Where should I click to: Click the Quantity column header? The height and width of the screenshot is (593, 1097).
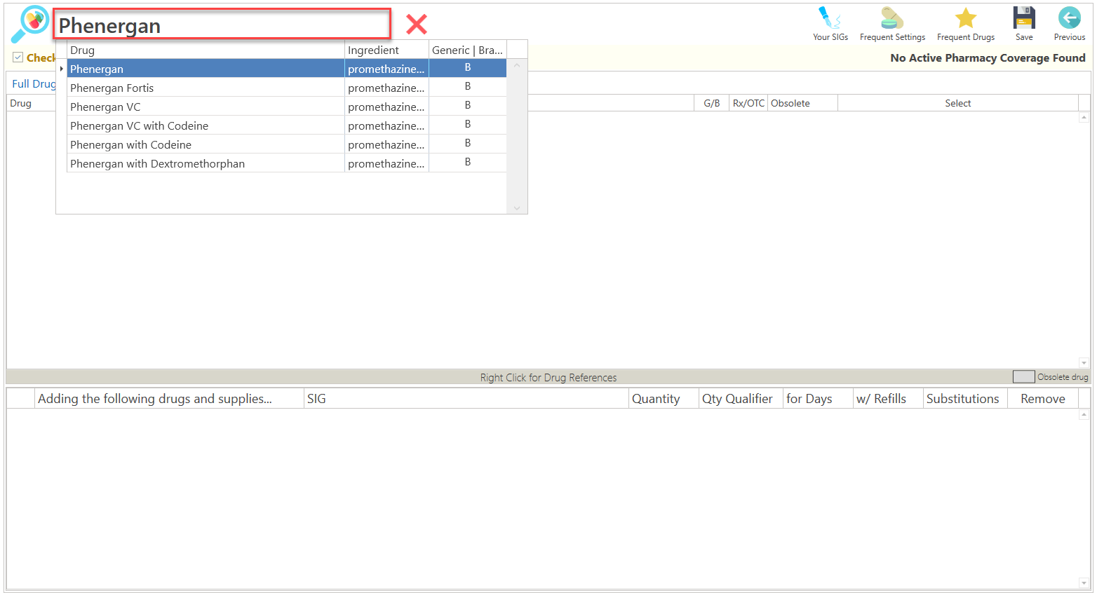point(664,398)
